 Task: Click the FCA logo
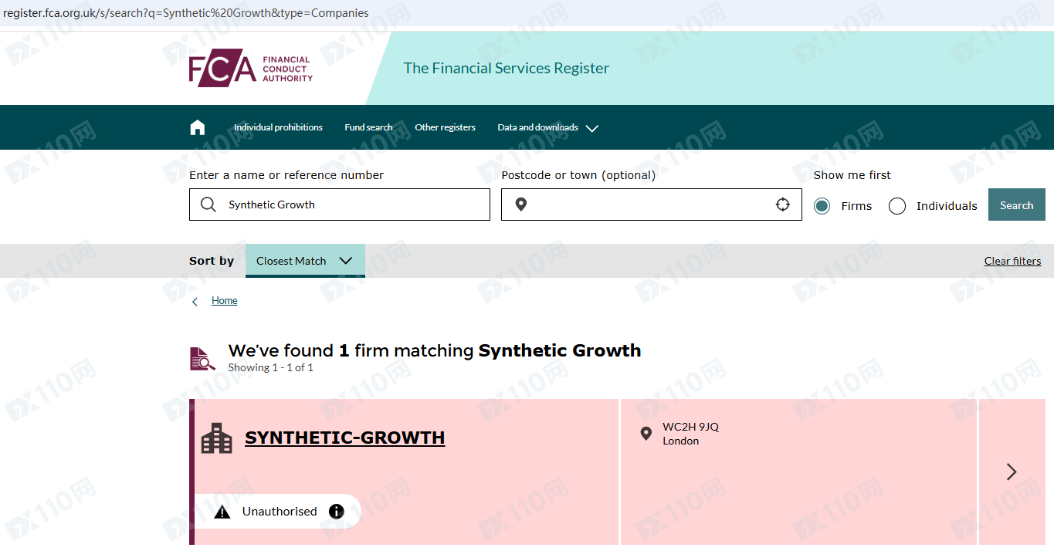coord(251,68)
